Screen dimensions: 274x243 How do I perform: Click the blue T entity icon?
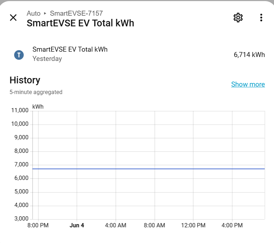(19, 55)
